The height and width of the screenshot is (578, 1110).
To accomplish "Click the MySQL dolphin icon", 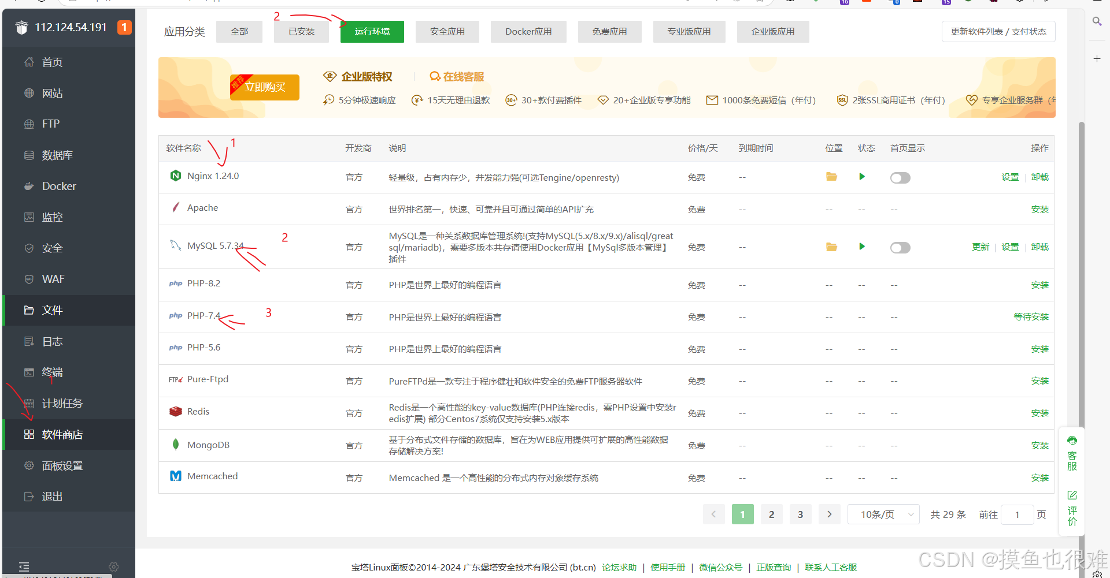I will point(176,245).
